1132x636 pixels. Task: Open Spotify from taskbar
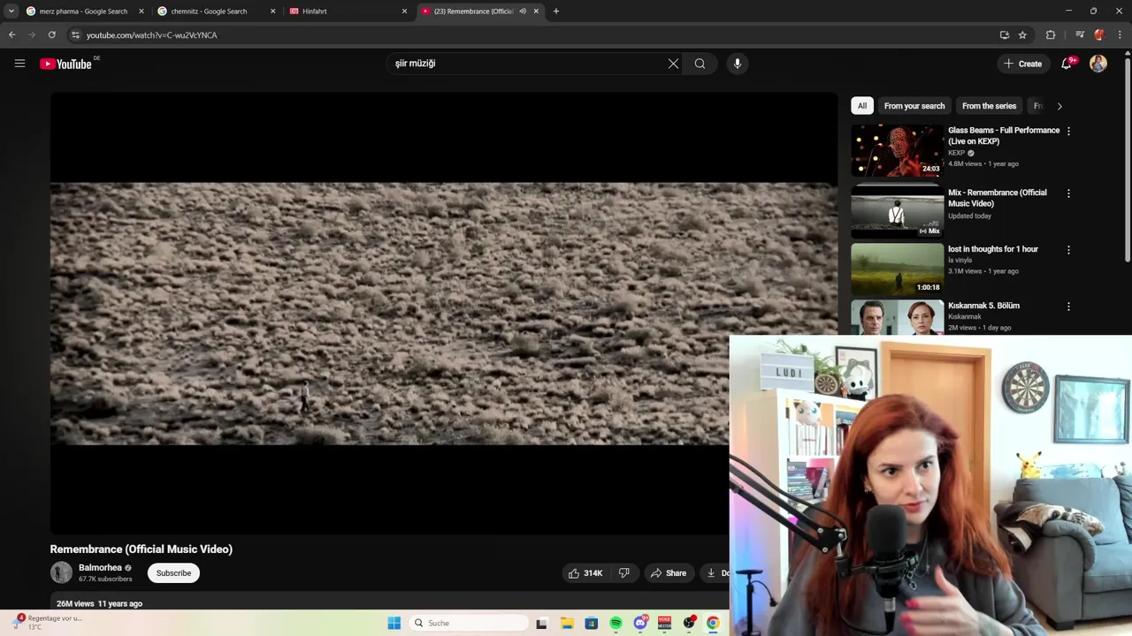[616, 623]
